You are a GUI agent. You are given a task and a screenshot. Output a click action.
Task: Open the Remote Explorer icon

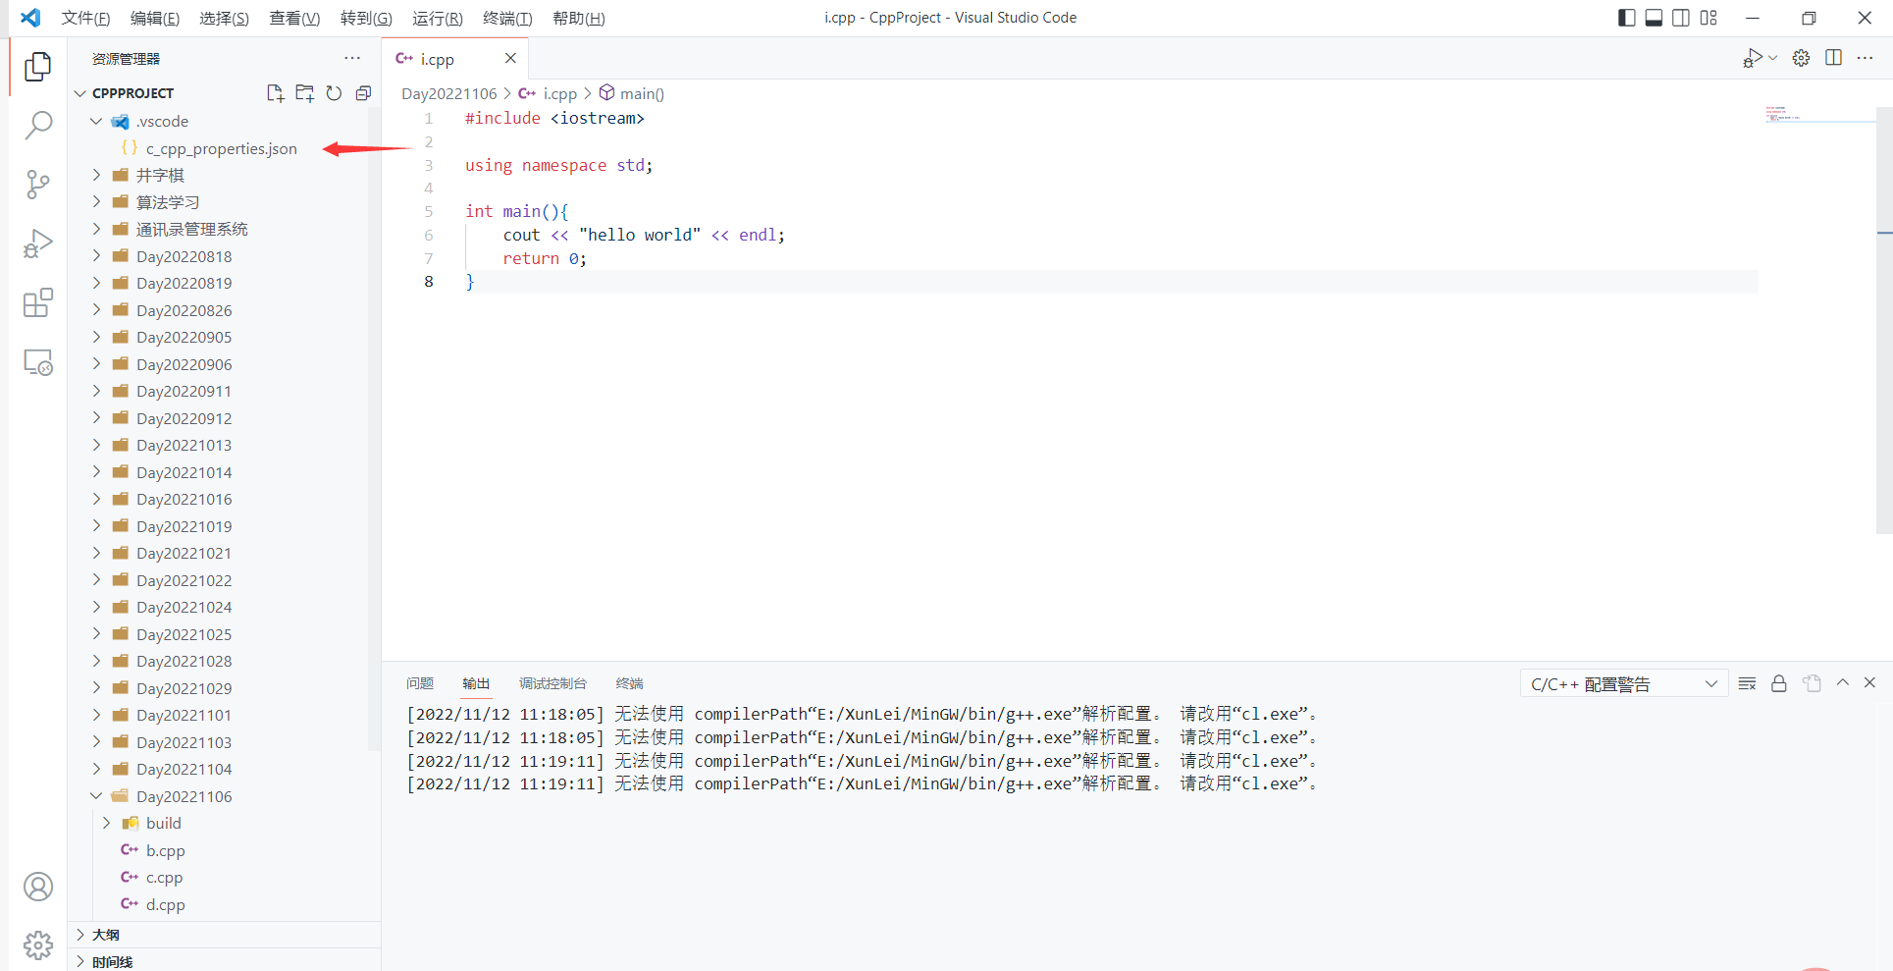(x=37, y=362)
